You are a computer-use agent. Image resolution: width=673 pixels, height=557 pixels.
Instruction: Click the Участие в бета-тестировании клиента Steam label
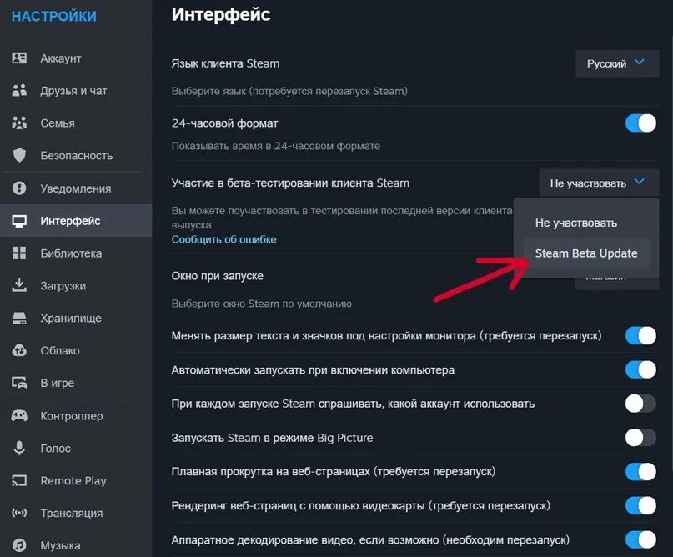pyautogui.click(x=290, y=183)
